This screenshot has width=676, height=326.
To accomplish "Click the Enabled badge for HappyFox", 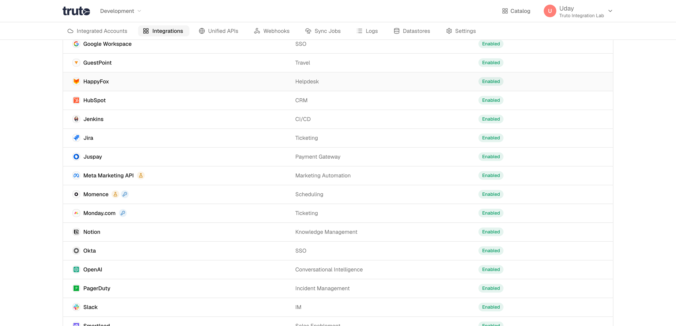I will [x=491, y=81].
